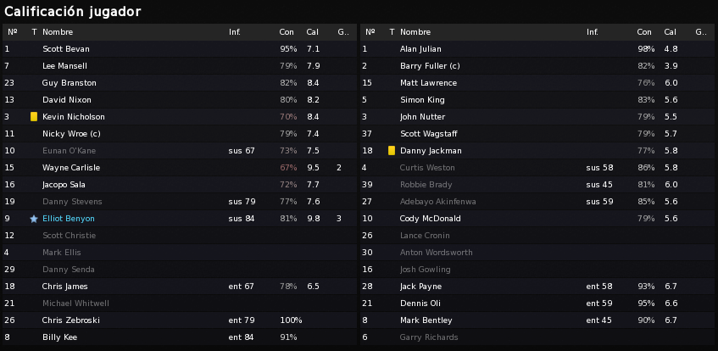Click Kevin Nicholson's yellow card icon
Image resolution: width=718 pixels, height=351 pixels.
tap(34, 117)
